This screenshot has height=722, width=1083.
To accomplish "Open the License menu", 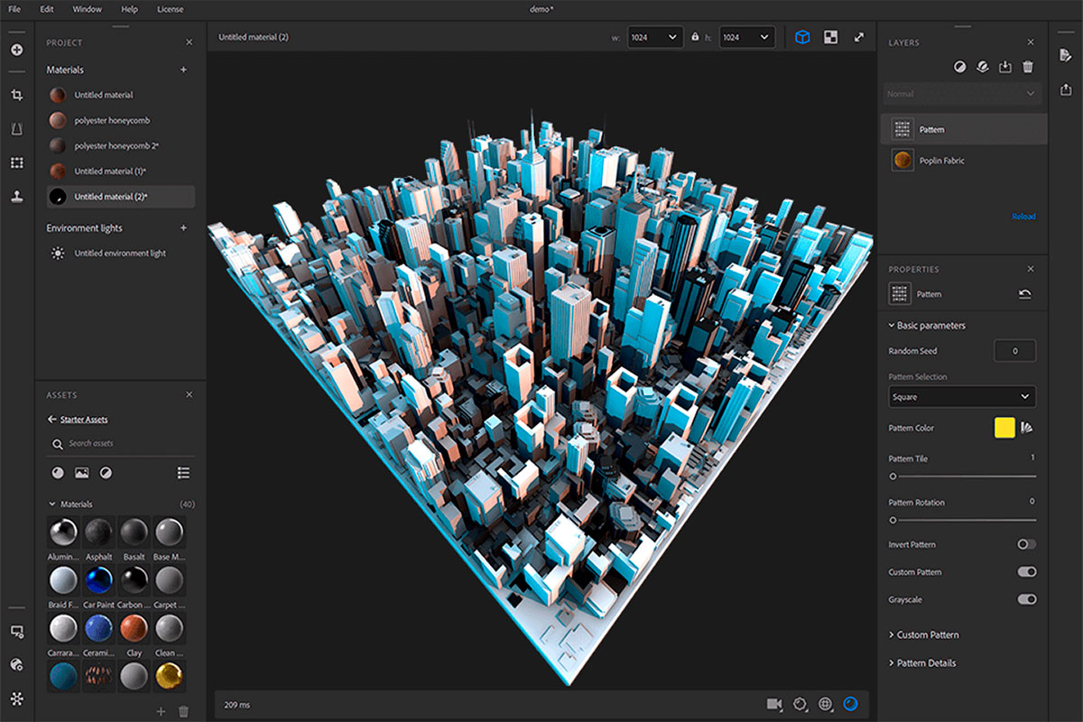I will coord(170,9).
